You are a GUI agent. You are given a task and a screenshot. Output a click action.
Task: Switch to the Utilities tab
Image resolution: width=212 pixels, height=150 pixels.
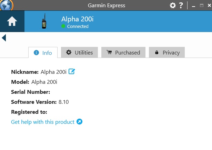click(79, 52)
